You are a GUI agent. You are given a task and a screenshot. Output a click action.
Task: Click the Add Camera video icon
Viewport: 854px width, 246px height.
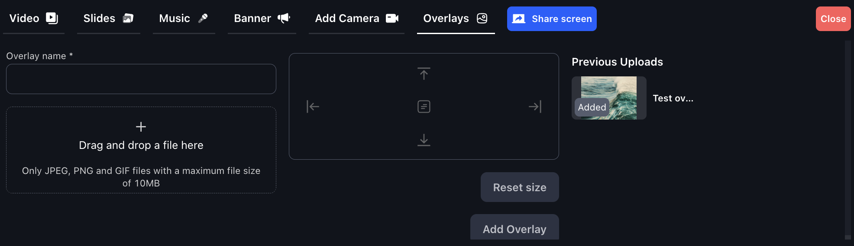[x=392, y=18]
